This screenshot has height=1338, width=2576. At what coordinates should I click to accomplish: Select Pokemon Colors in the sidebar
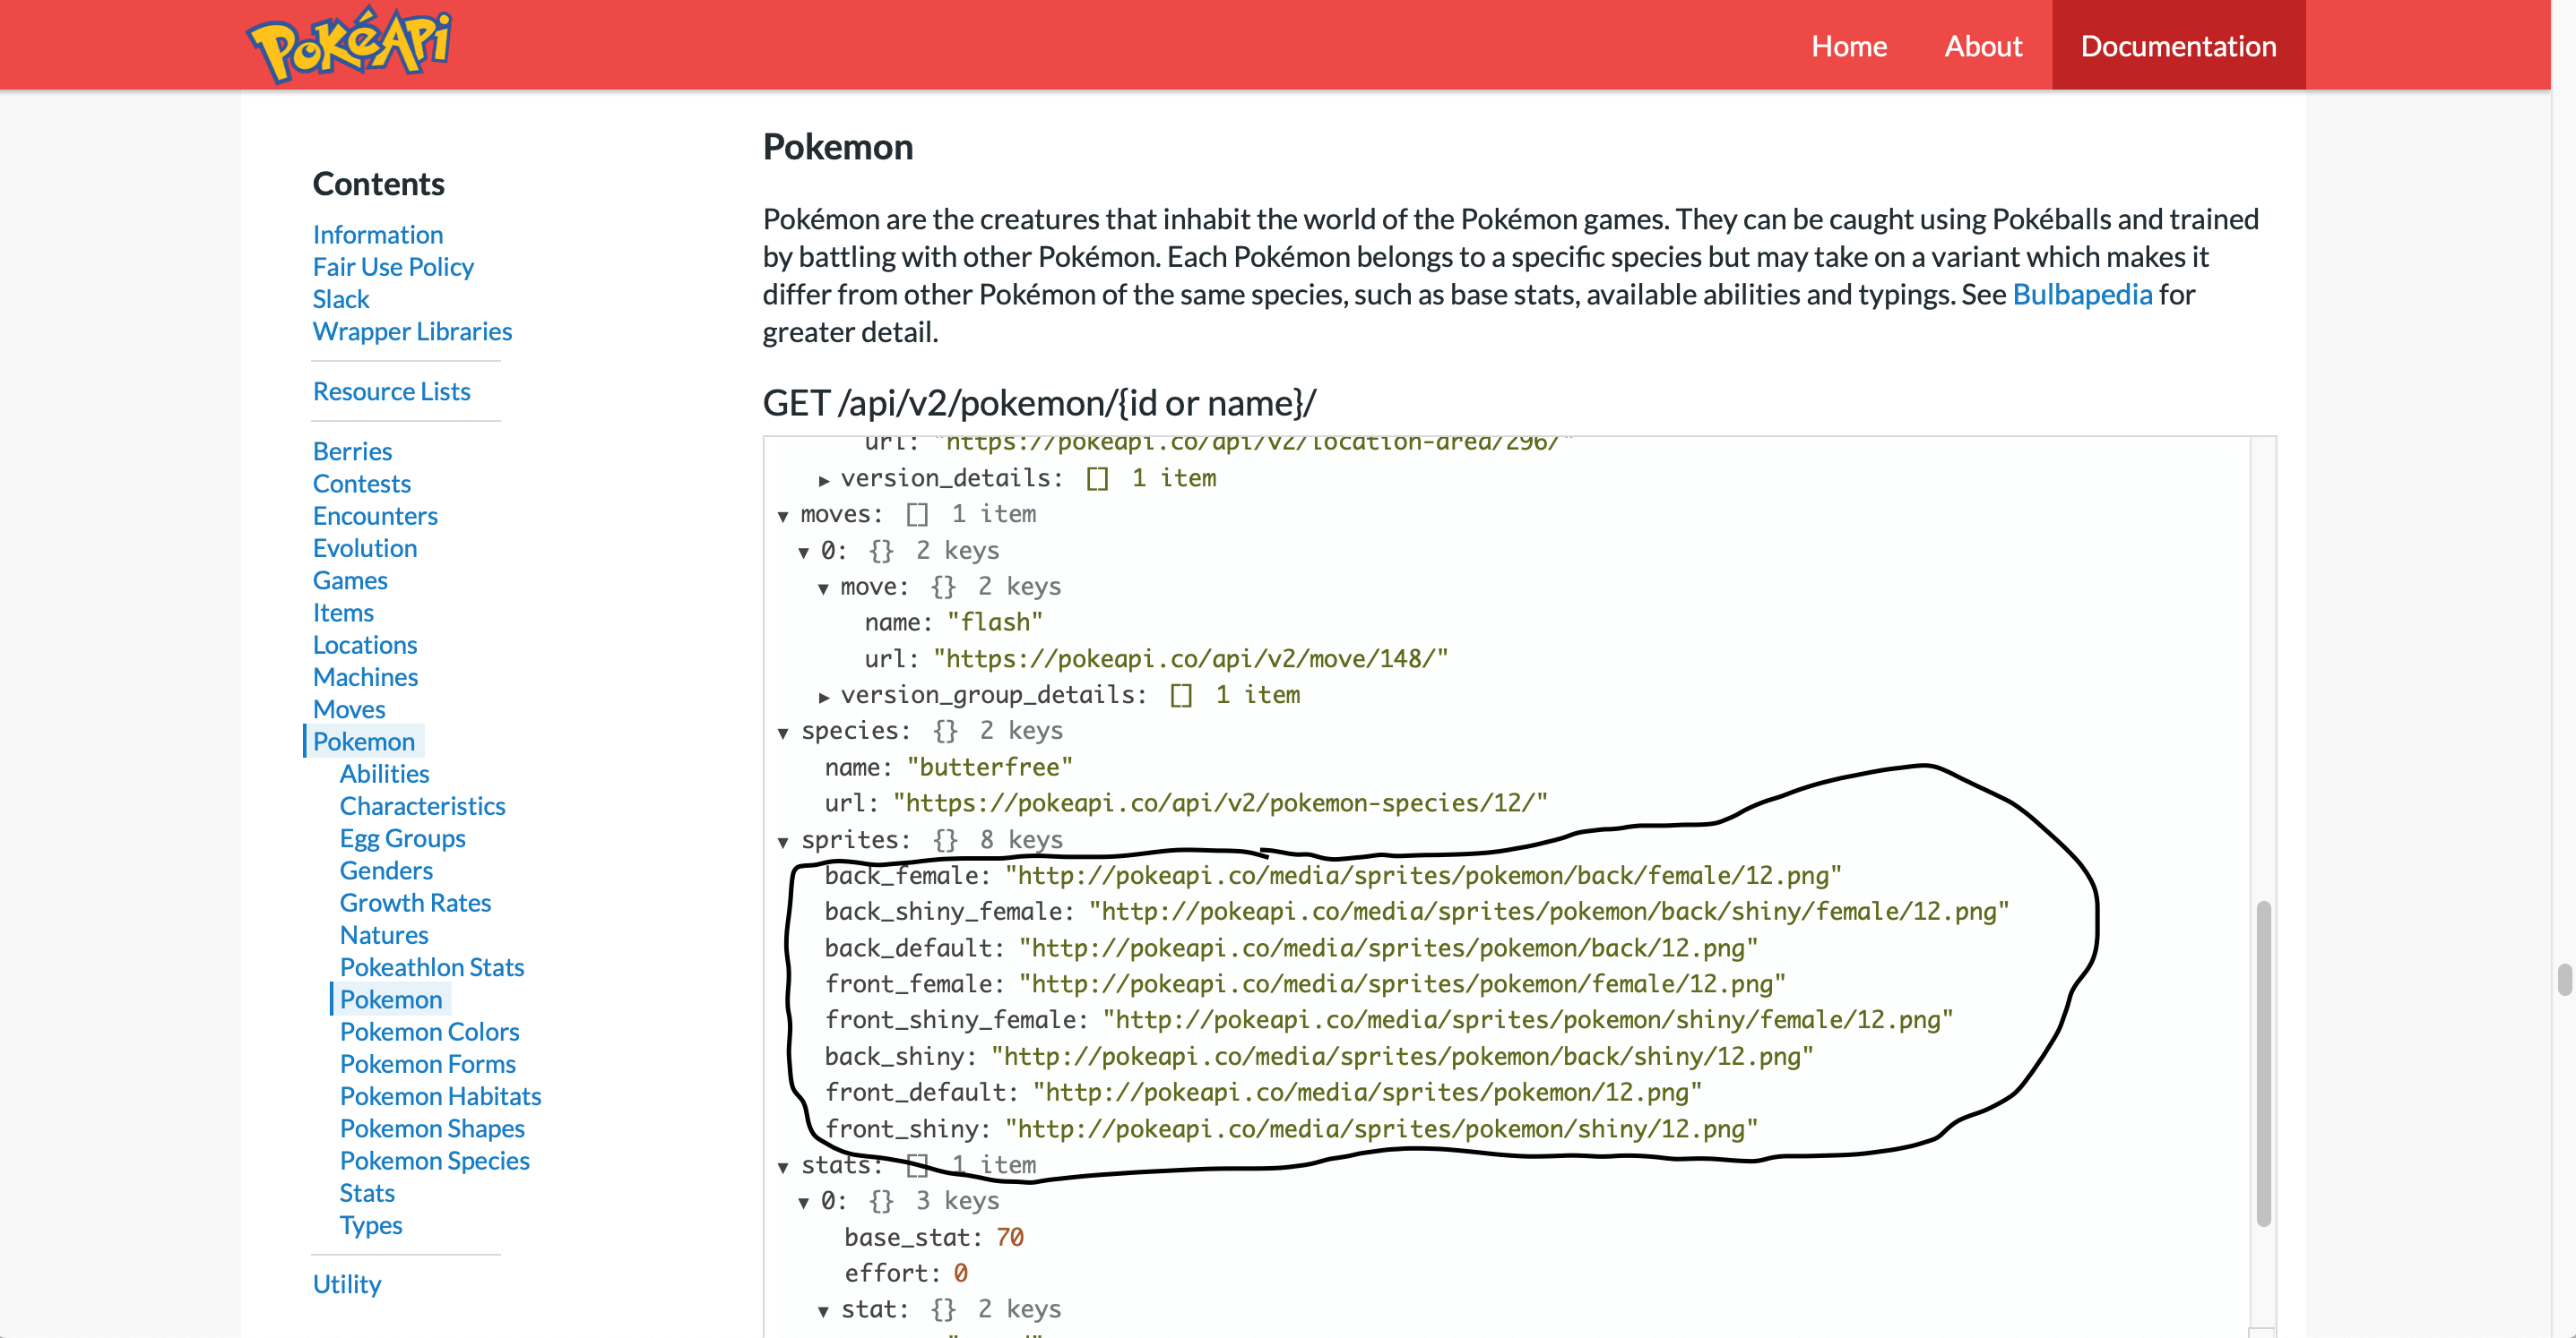click(429, 1031)
